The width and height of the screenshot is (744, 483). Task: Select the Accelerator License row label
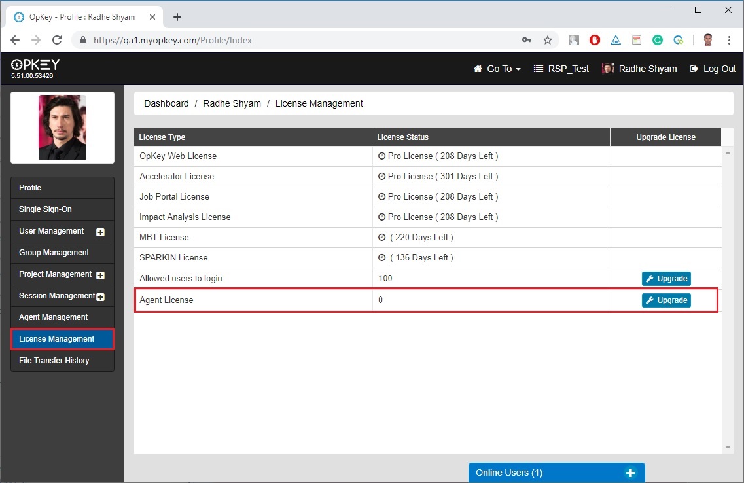[x=177, y=177]
